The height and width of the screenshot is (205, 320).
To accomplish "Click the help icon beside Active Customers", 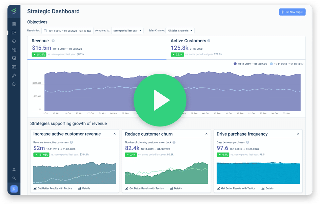I will tap(209, 41).
